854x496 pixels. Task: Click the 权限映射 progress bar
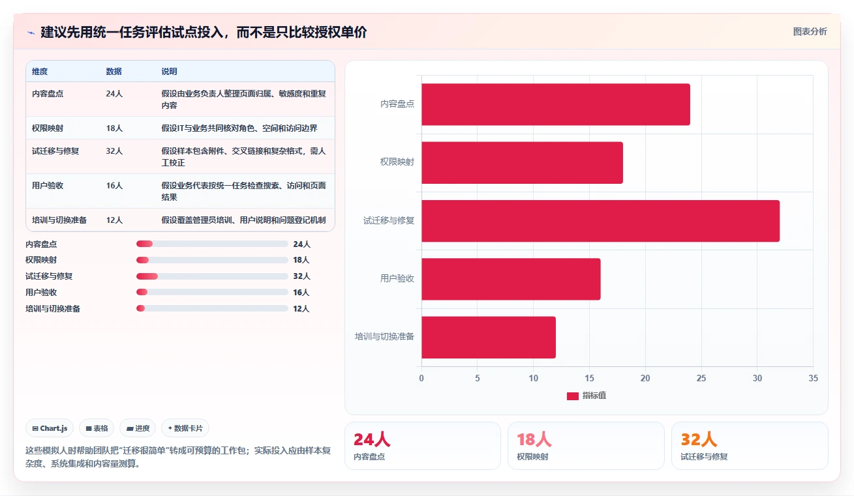tap(212, 260)
